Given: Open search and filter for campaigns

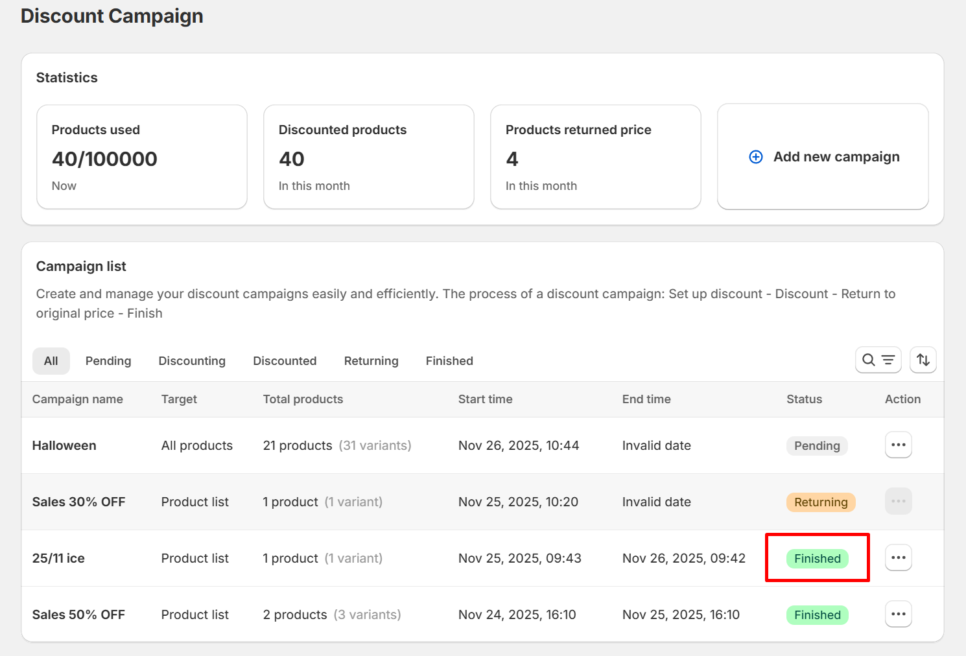Looking at the screenshot, I should [x=878, y=360].
